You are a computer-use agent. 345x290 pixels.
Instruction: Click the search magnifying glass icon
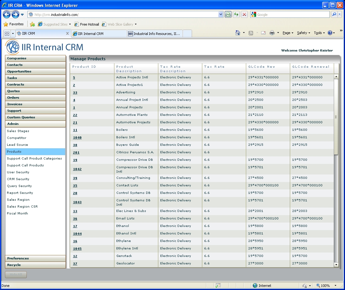pyautogui.click(x=334, y=14)
